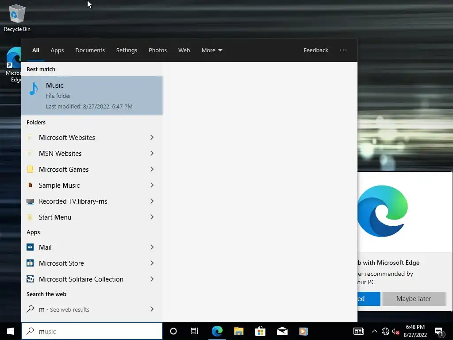Open the Action Center notifications icon
Viewport: 453px width, 340px height.
click(439, 332)
